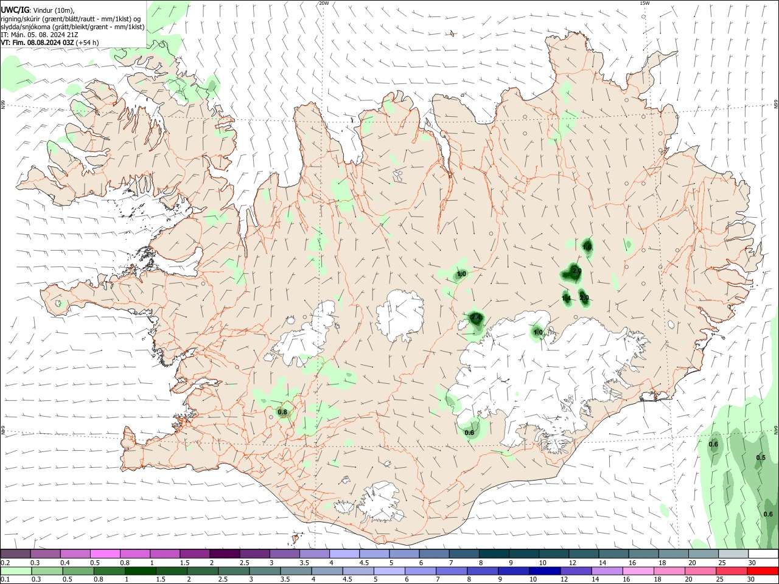Click the 1.0 label on the glacier's northern edge
The height and width of the screenshot is (584, 779).
538,332
